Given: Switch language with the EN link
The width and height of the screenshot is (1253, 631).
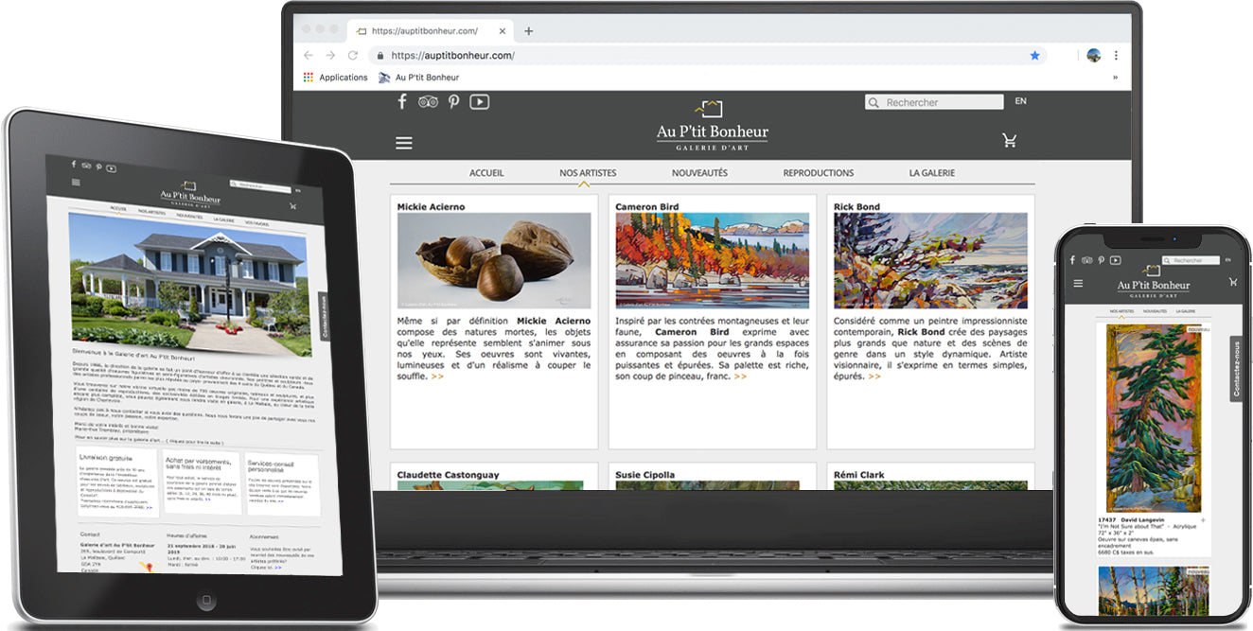Looking at the screenshot, I should click(x=1020, y=101).
